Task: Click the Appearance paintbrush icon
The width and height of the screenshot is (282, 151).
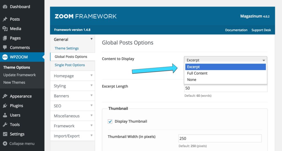Action: click(x=5, y=96)
